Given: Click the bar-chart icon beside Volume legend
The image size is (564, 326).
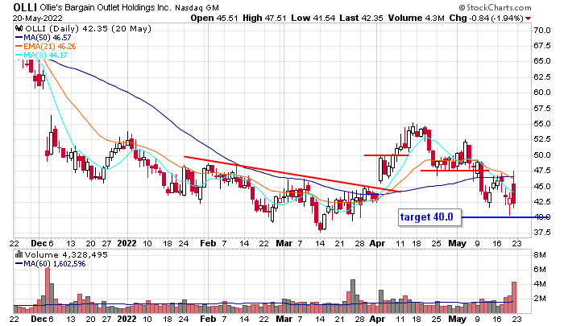Looking at the screenshot, I should coord(19,254).
